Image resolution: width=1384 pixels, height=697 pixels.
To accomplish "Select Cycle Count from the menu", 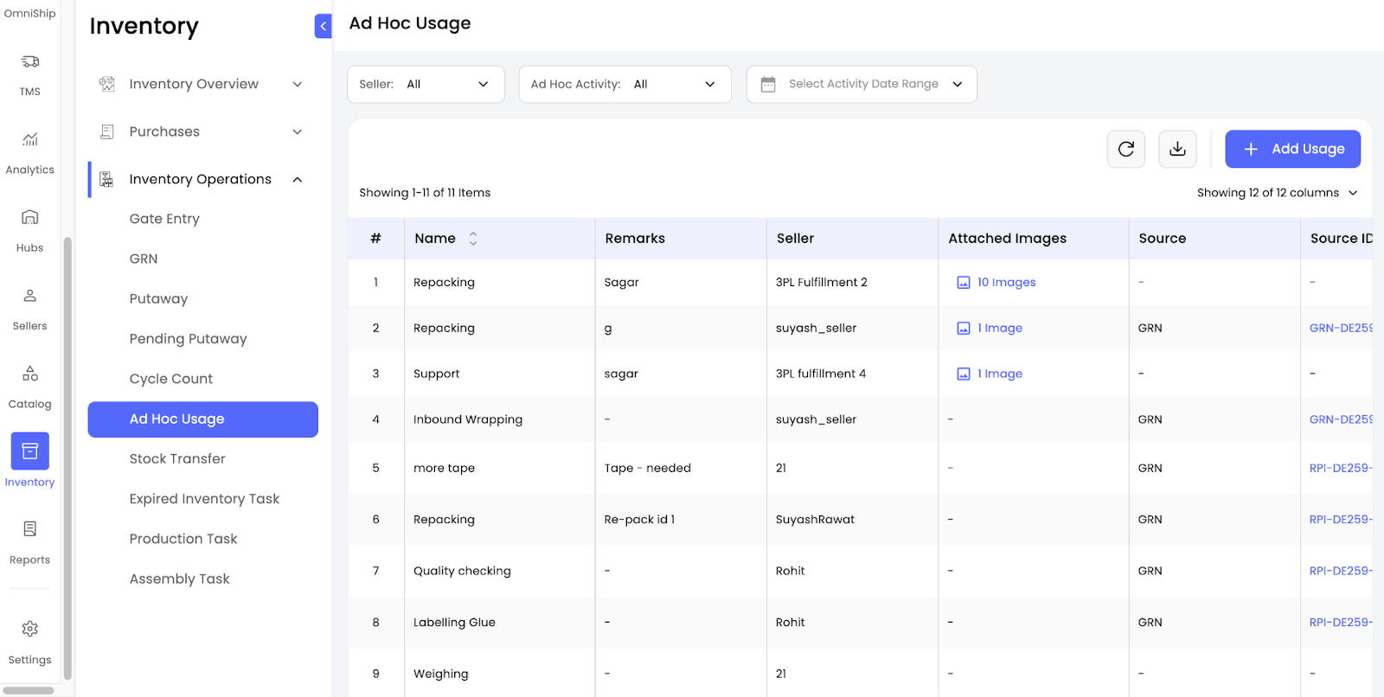I will click(170, 379).
